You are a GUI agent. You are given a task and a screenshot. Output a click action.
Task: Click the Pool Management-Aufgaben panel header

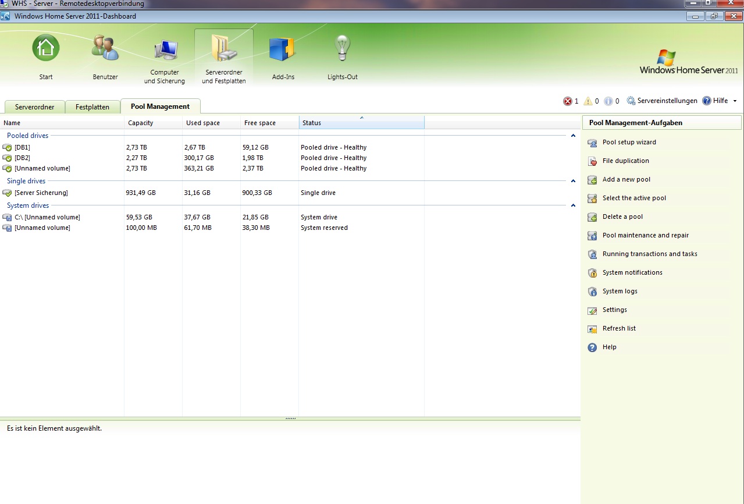click(x=662, y=123)
